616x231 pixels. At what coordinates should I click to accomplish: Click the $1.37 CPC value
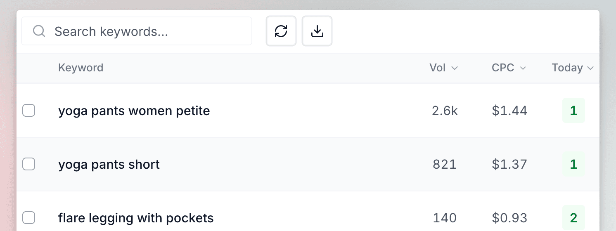pos(509,164)
